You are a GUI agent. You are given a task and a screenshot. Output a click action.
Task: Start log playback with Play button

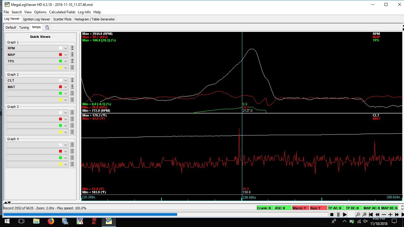345,215
